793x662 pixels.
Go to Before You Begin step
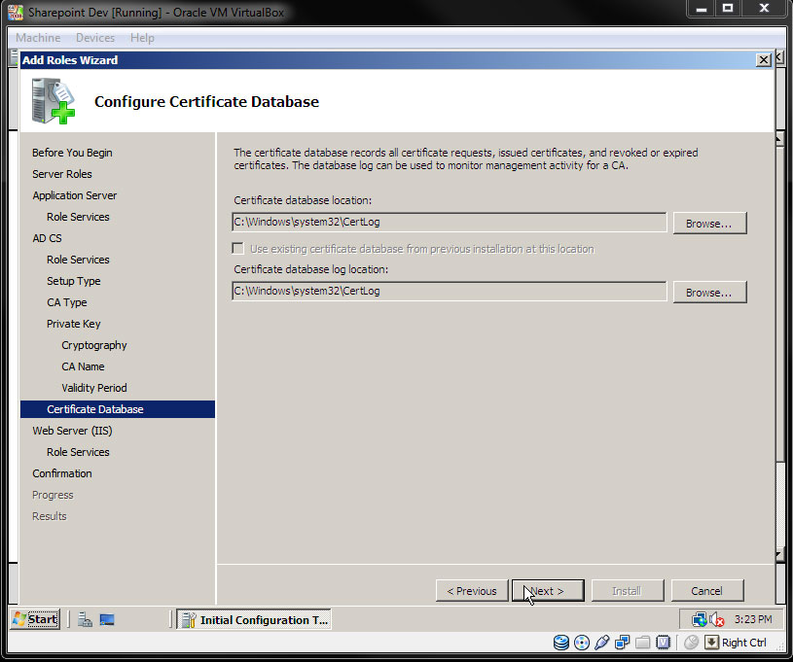[x=72, y=153]
